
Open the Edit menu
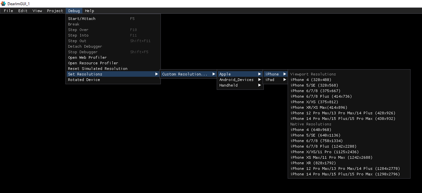coord(23,11)
